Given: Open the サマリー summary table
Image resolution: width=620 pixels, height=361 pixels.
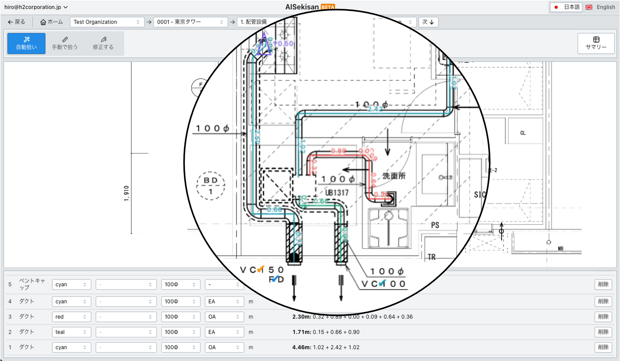Looking at the screenshot, I should coord(596,43).
